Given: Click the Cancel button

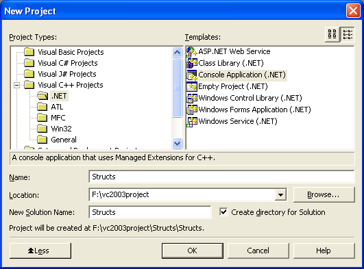Looking at the screenshot, I should (258, 251).
